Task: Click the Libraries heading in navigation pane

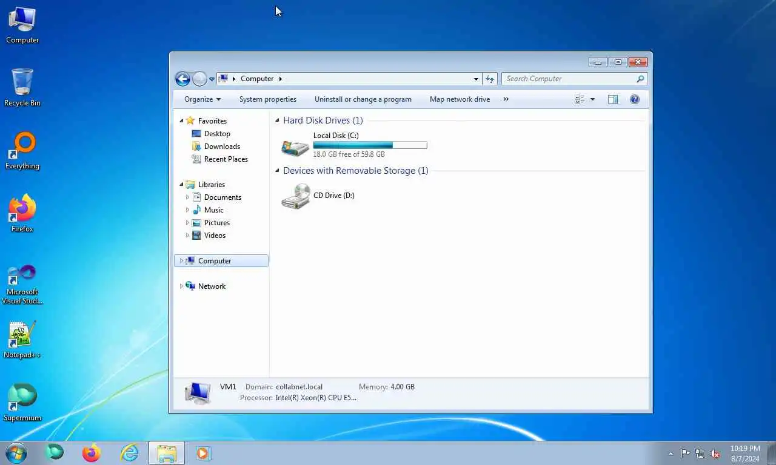Action: coord(212,185)
